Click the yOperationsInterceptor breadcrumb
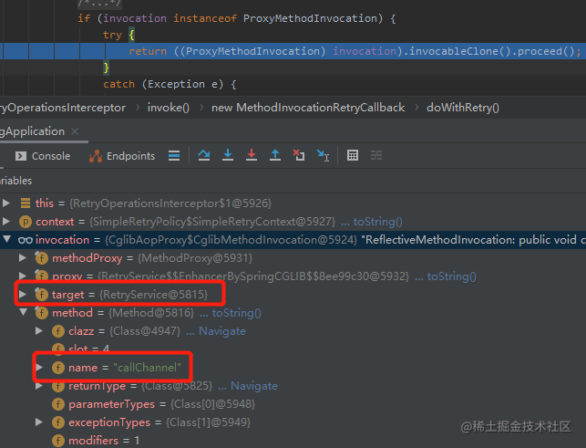Image resolution: width=586 pixels, height=448 pixels. coord(63,108)
